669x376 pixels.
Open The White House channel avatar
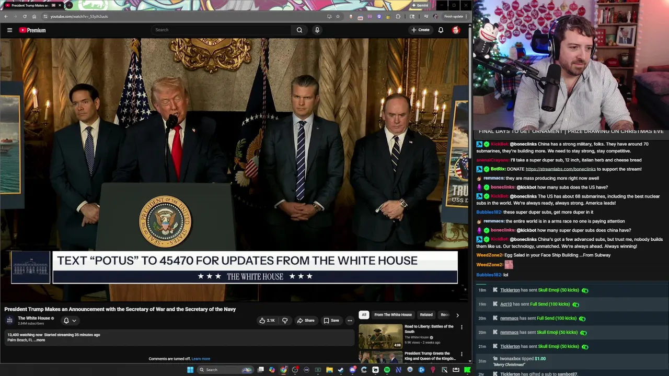tap(9, 320)
